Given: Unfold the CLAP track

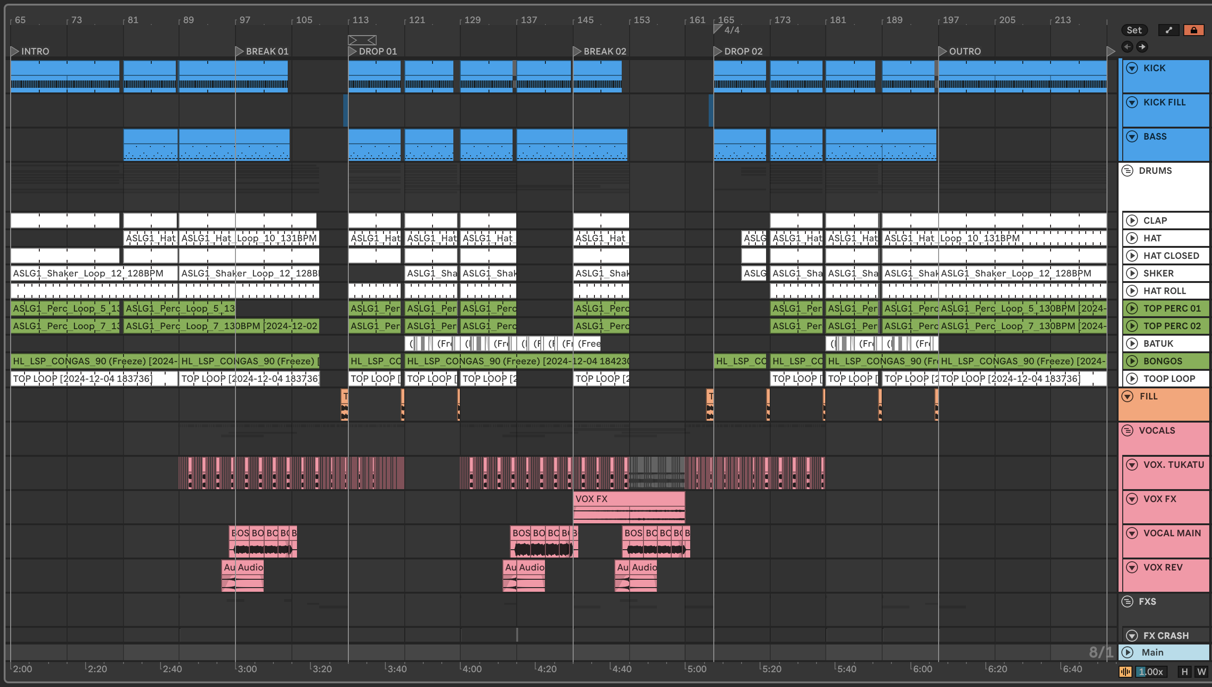Looking at the screenshot, I should (1132, 221).
